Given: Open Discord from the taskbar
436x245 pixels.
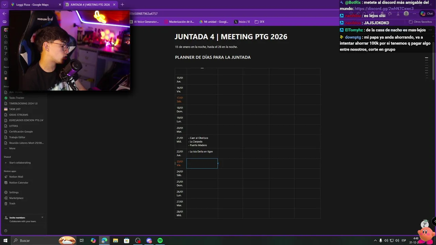Looking at the screenshot, I should (149, 241).
